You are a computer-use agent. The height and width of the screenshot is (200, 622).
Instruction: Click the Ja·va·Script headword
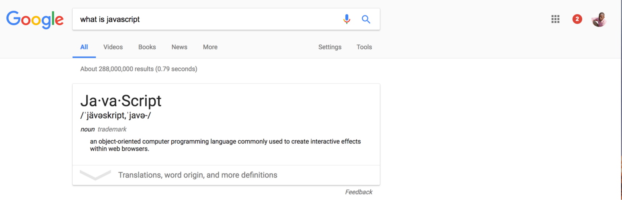point(121,101)
